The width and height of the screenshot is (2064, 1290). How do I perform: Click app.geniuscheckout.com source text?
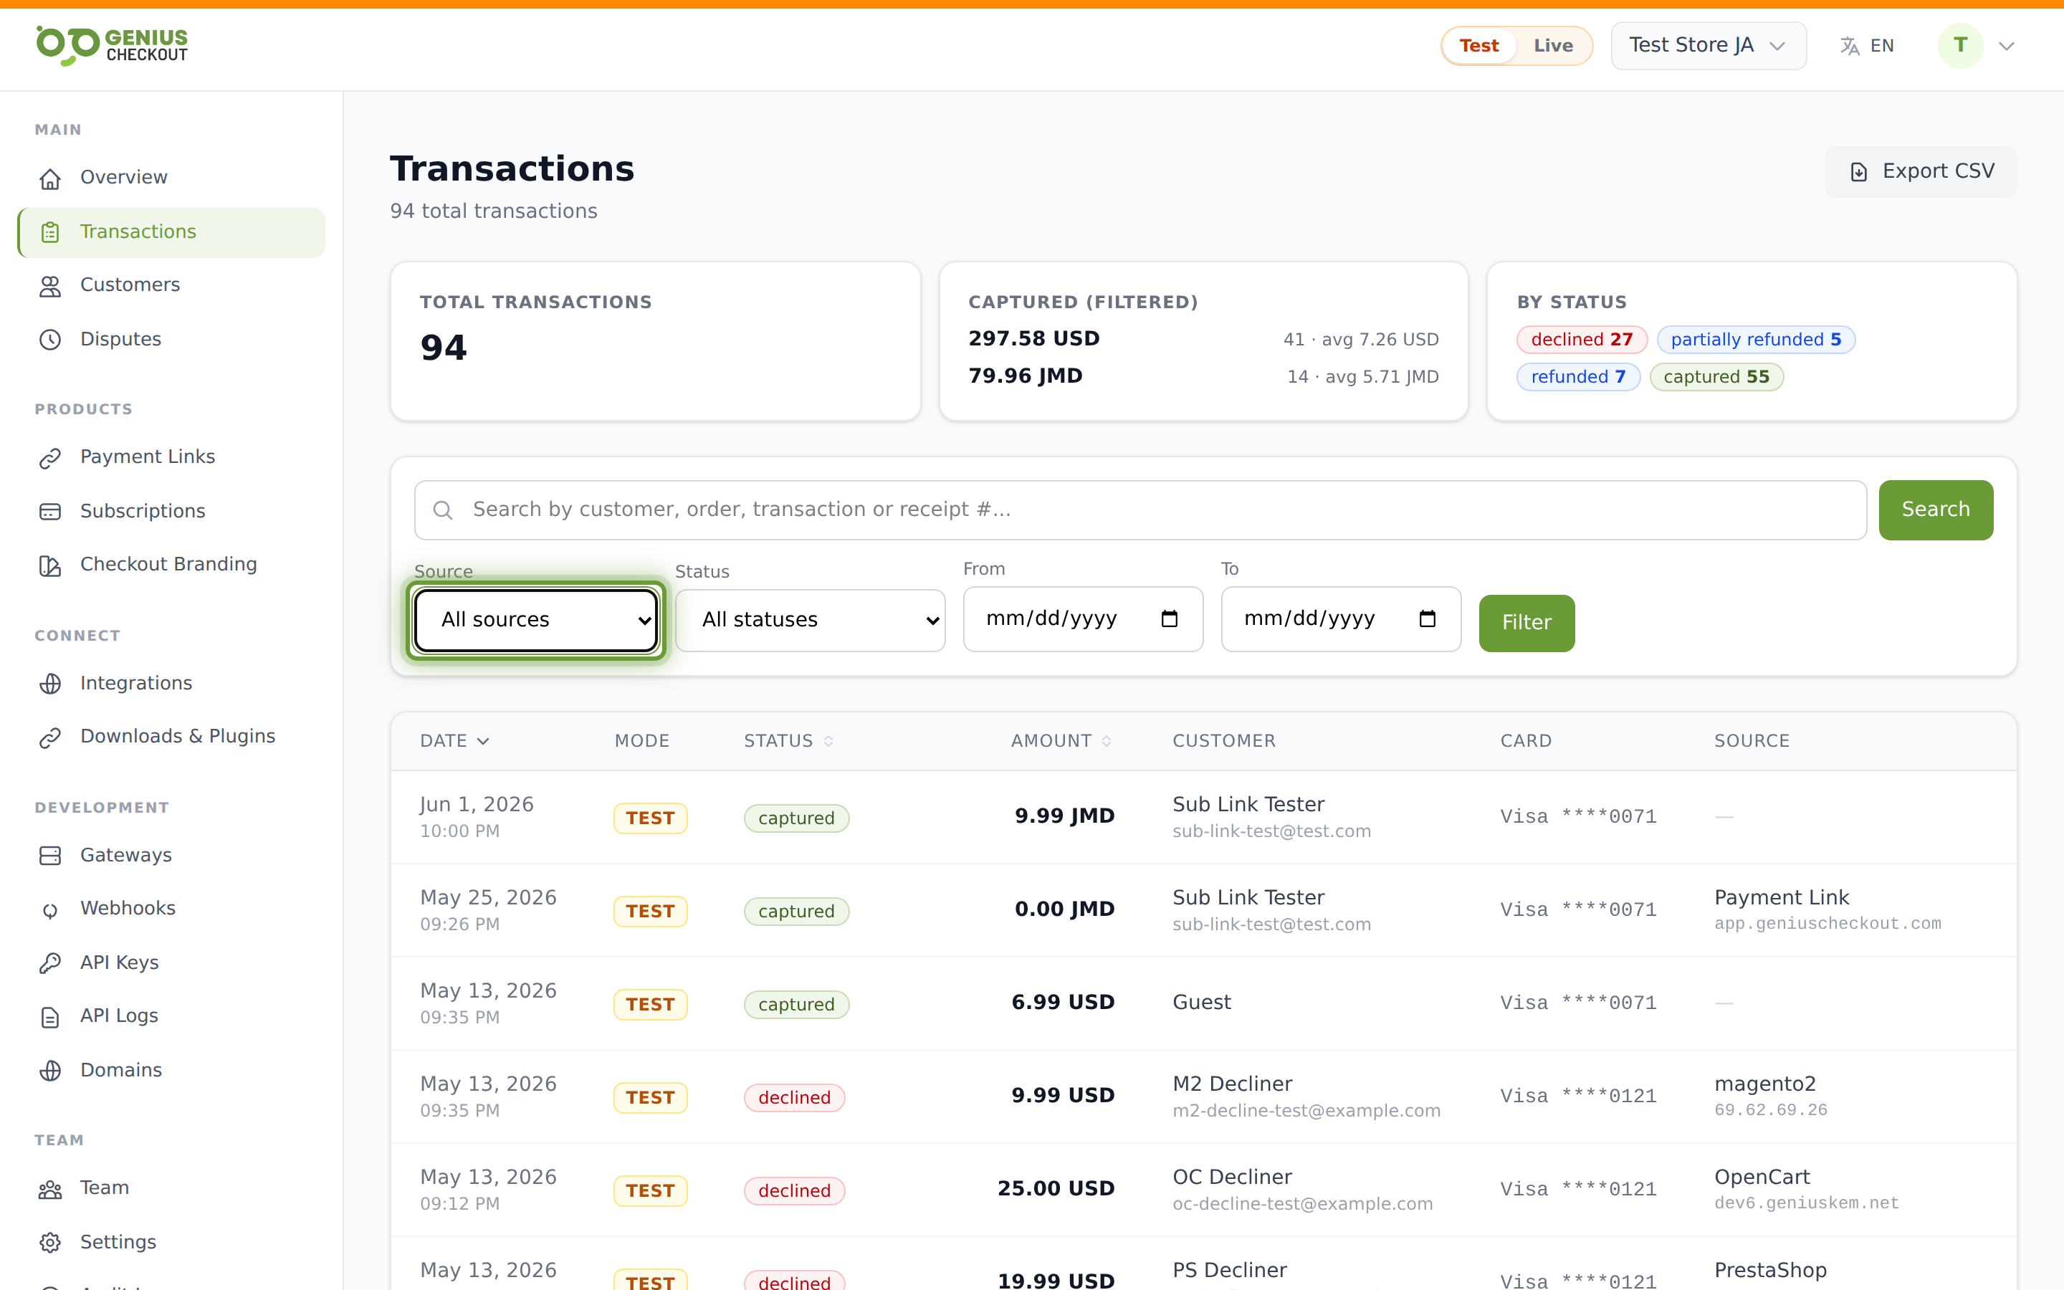1827,924
